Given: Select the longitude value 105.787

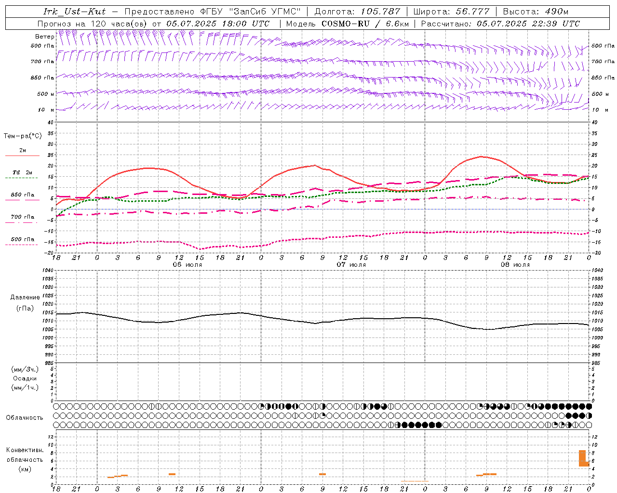Looking at the screenshot, I should tap(380, 12).
